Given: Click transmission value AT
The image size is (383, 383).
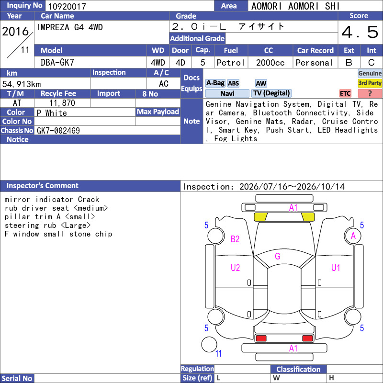Looking at the screenshot, I should [17, 103].
